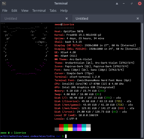
Task: Click the Display (DELL P2212H) line
Action: [97, 49]
